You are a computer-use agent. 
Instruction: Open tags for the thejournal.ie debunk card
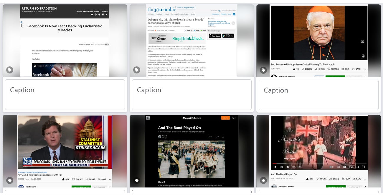pyautogui.click(x=136, y=70)
